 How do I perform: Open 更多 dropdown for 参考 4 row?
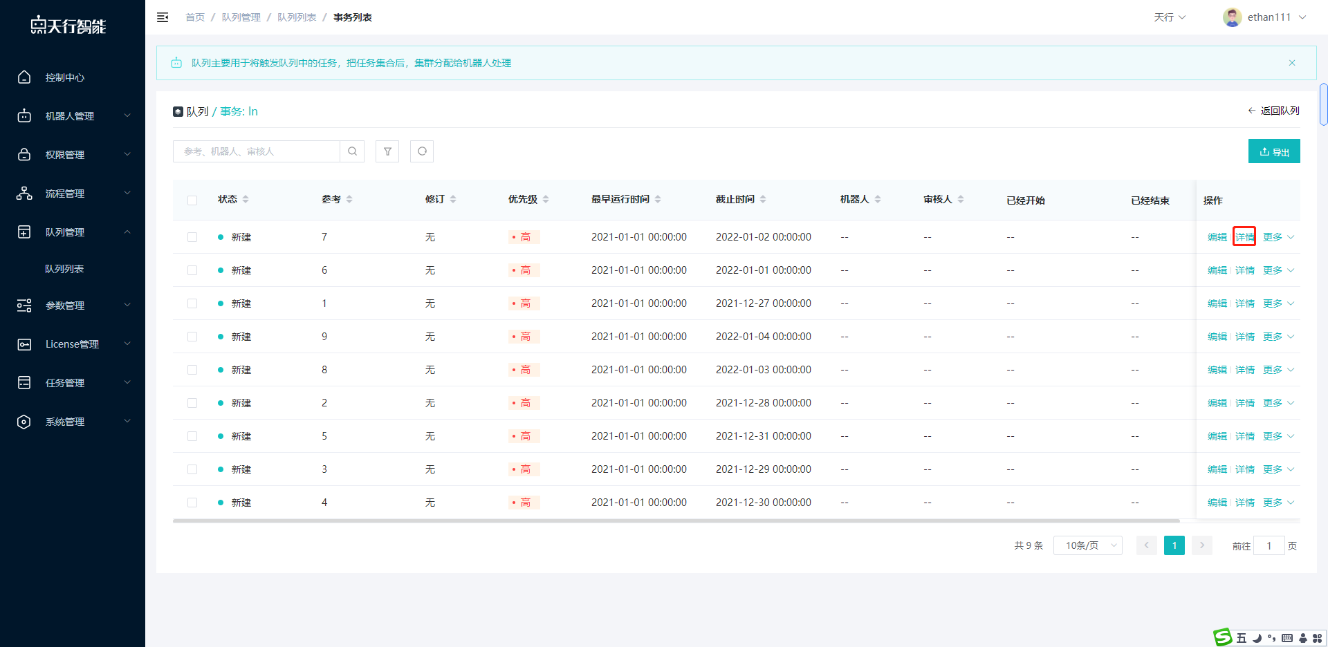pyautogui.click(x=1278, y=503)
